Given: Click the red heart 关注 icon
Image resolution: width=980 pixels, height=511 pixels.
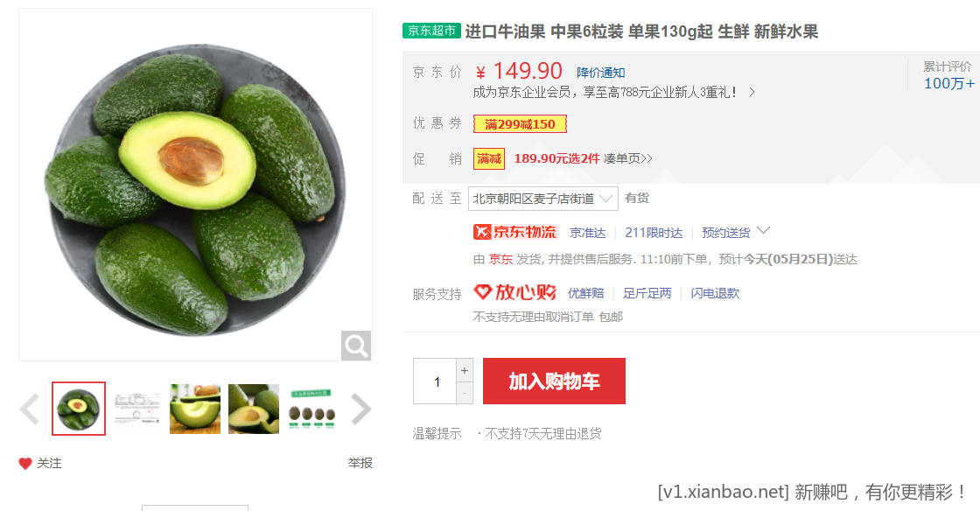Looking at the screenshot, I should pyautogui.click(x=25, y=464).
